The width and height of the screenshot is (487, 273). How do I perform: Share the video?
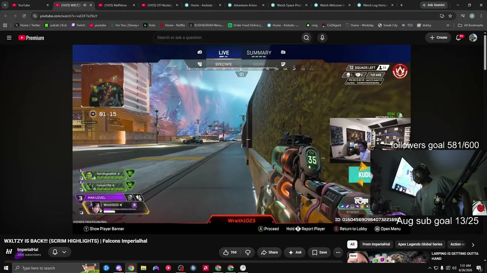coord(269,253)
